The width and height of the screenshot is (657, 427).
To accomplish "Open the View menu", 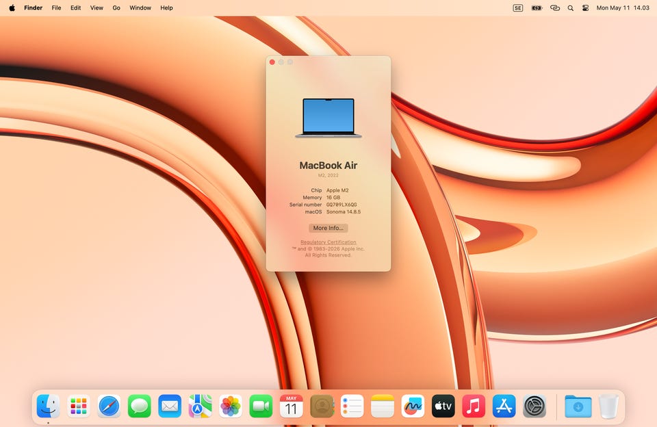I will 96,8.
